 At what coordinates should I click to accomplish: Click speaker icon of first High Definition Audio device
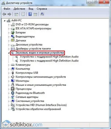[16, 57]
